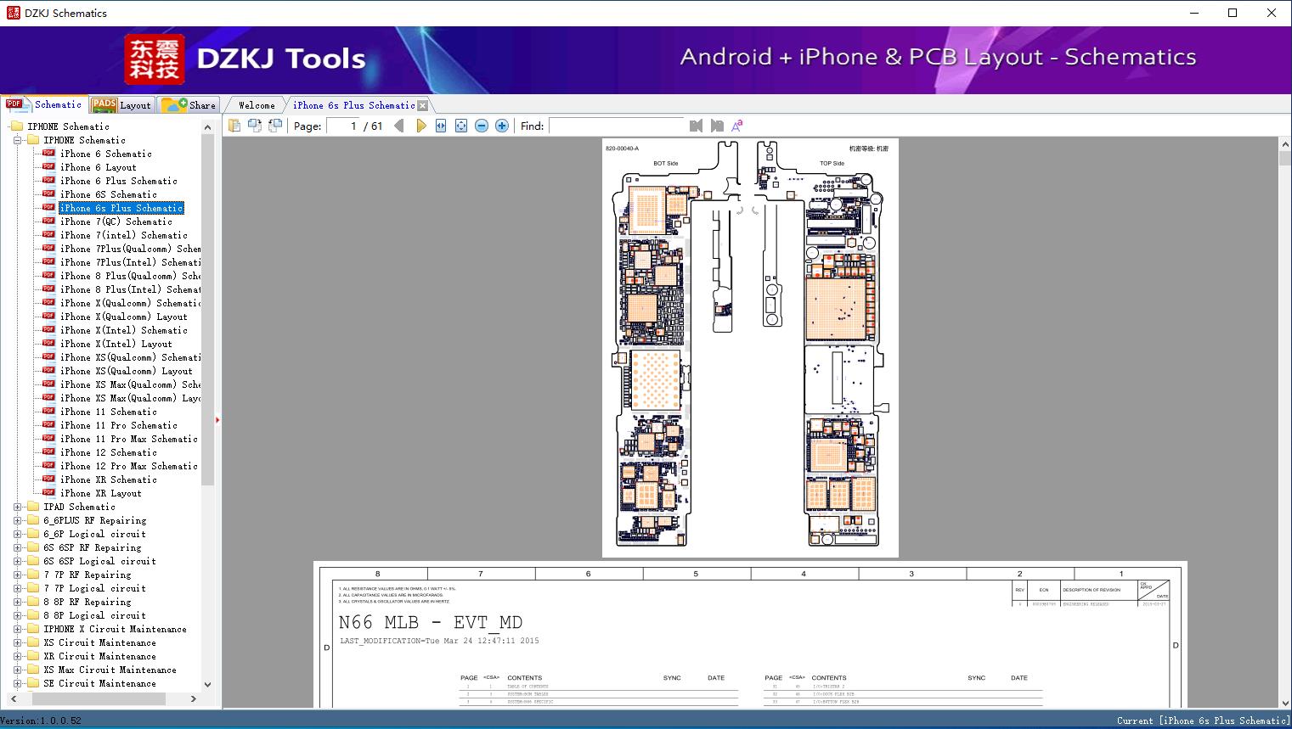
Task: Switch to the Layout tab
Action: click(121, 105)
